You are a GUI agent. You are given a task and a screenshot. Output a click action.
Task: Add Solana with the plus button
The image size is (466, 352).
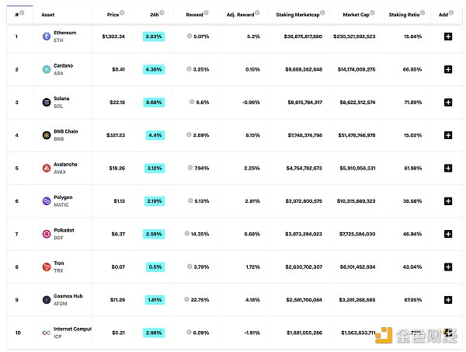tap(447, 102)
